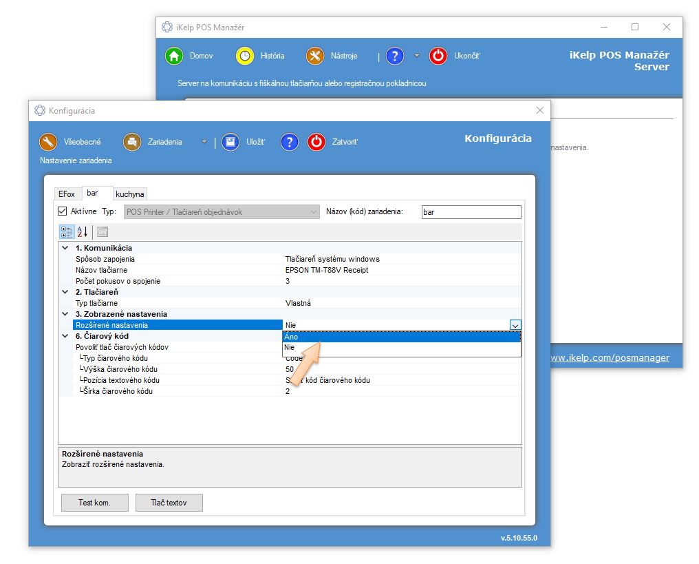Click the red Zatvoriť power icon
Viewport: 699px width, 564px height.
coord(316,142)
